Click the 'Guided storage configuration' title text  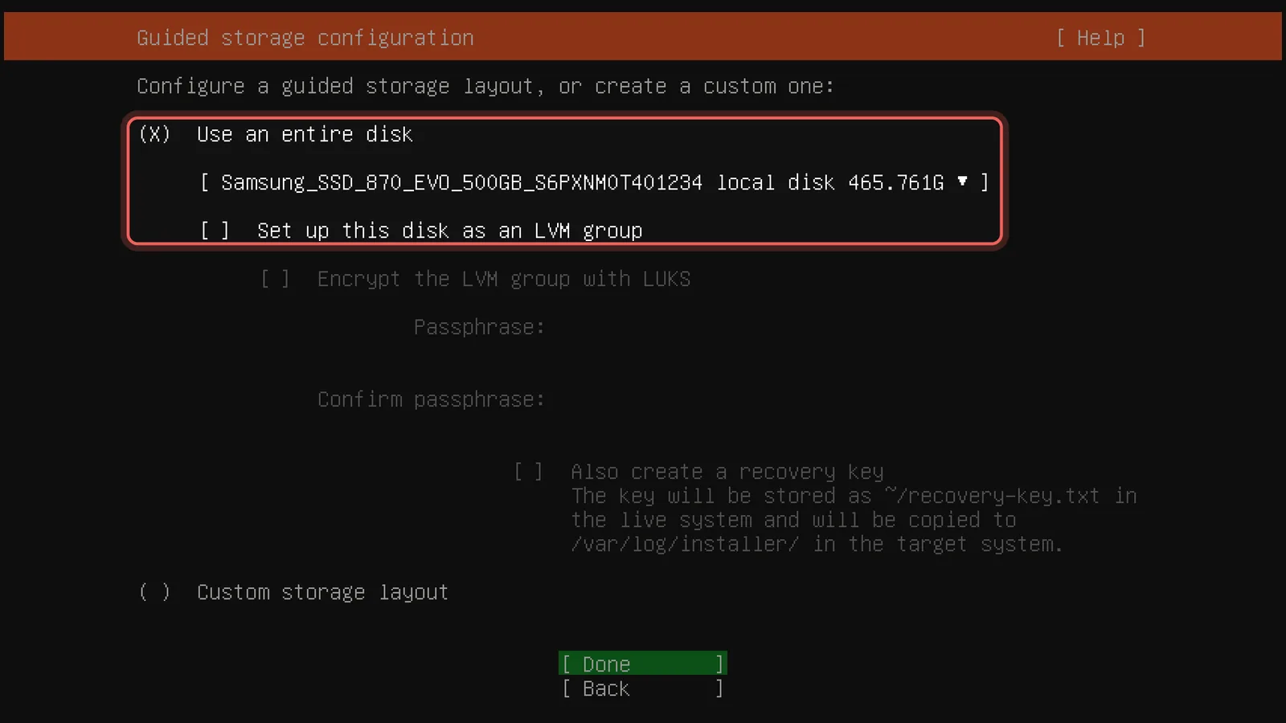click(305, 38)
